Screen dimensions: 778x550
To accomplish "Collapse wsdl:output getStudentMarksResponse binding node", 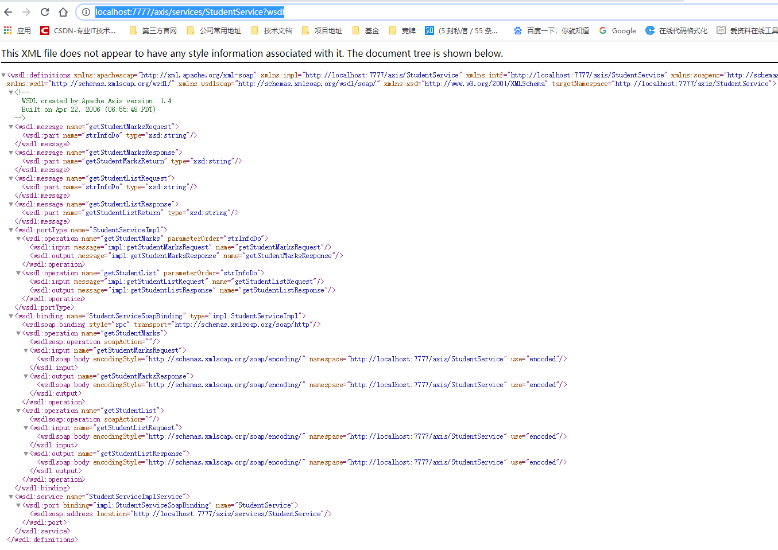I will pos(26,376).
